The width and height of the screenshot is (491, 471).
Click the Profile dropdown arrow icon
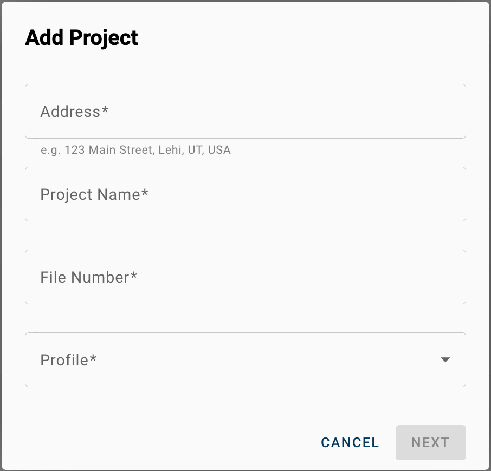click(x=445, y=359)
